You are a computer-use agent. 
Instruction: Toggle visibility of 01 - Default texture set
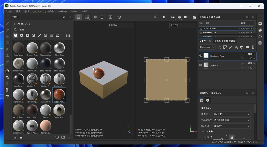pos(201,29)
